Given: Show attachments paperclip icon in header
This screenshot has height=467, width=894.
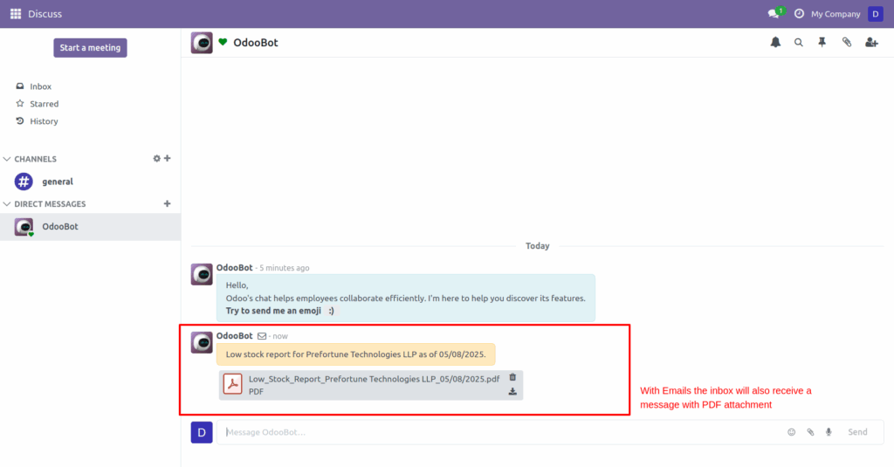Looking at the screenshot, I should 847,42.
